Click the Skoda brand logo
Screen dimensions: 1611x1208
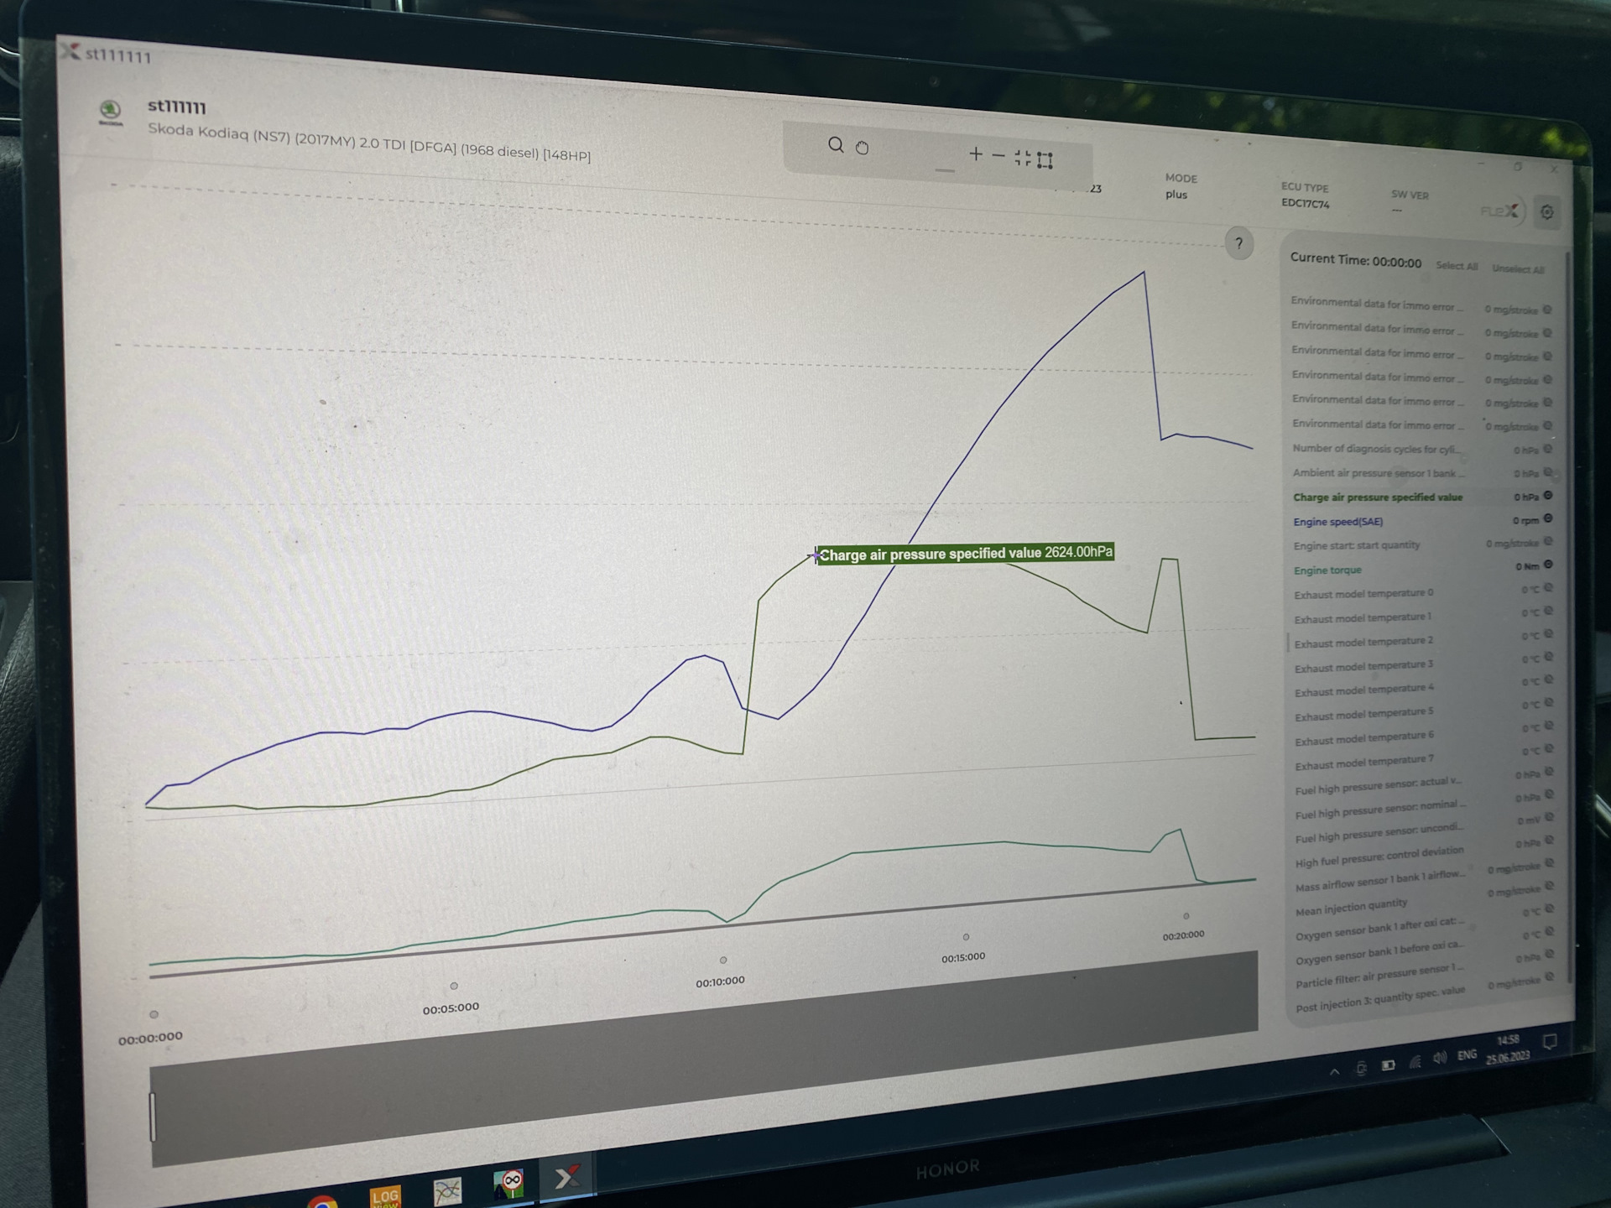110,111
